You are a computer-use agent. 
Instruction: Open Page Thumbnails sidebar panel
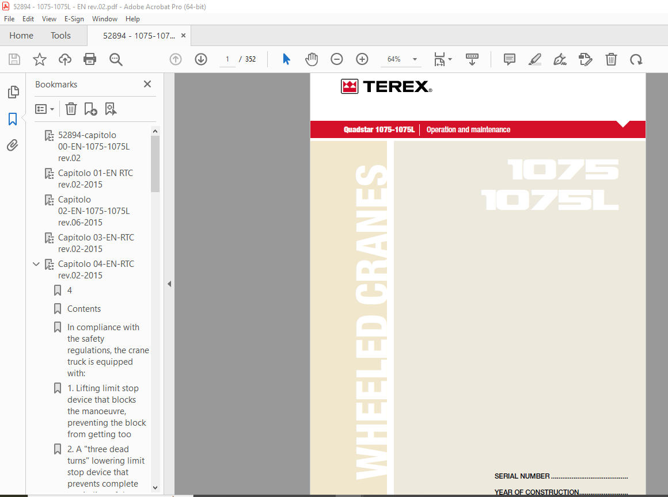coord(13,91)
